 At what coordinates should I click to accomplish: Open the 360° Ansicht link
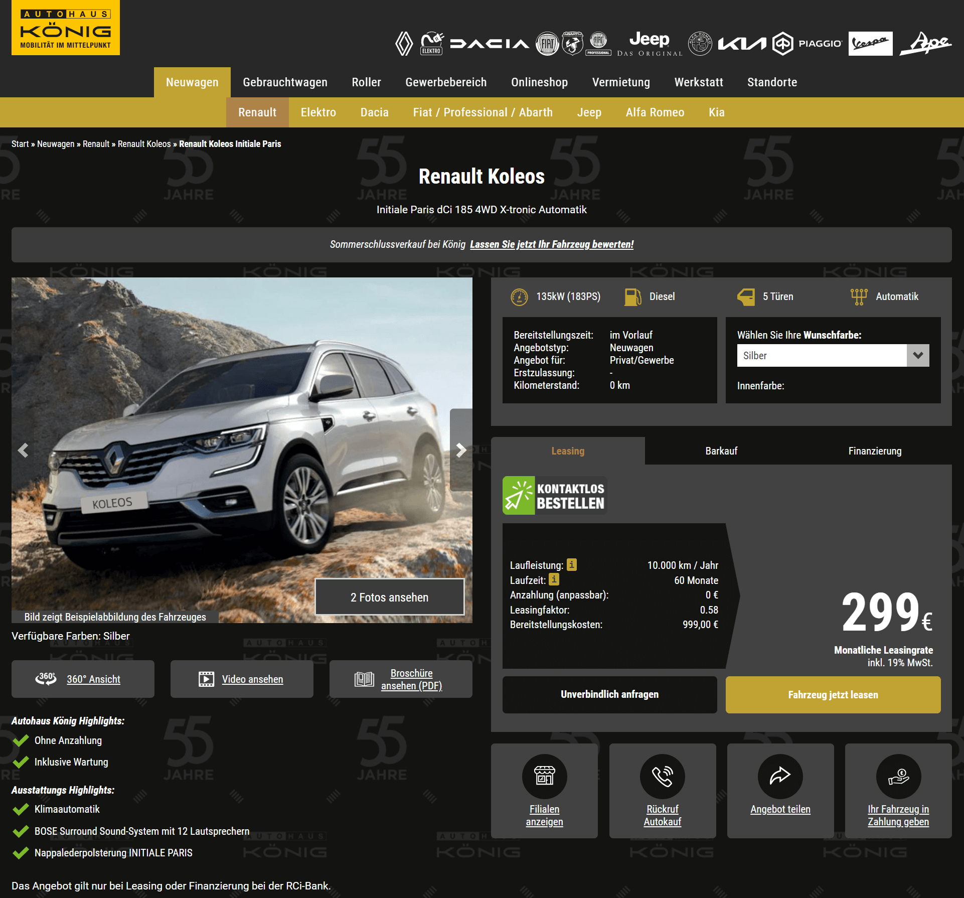pyautogui.click(x=93, y=679)
